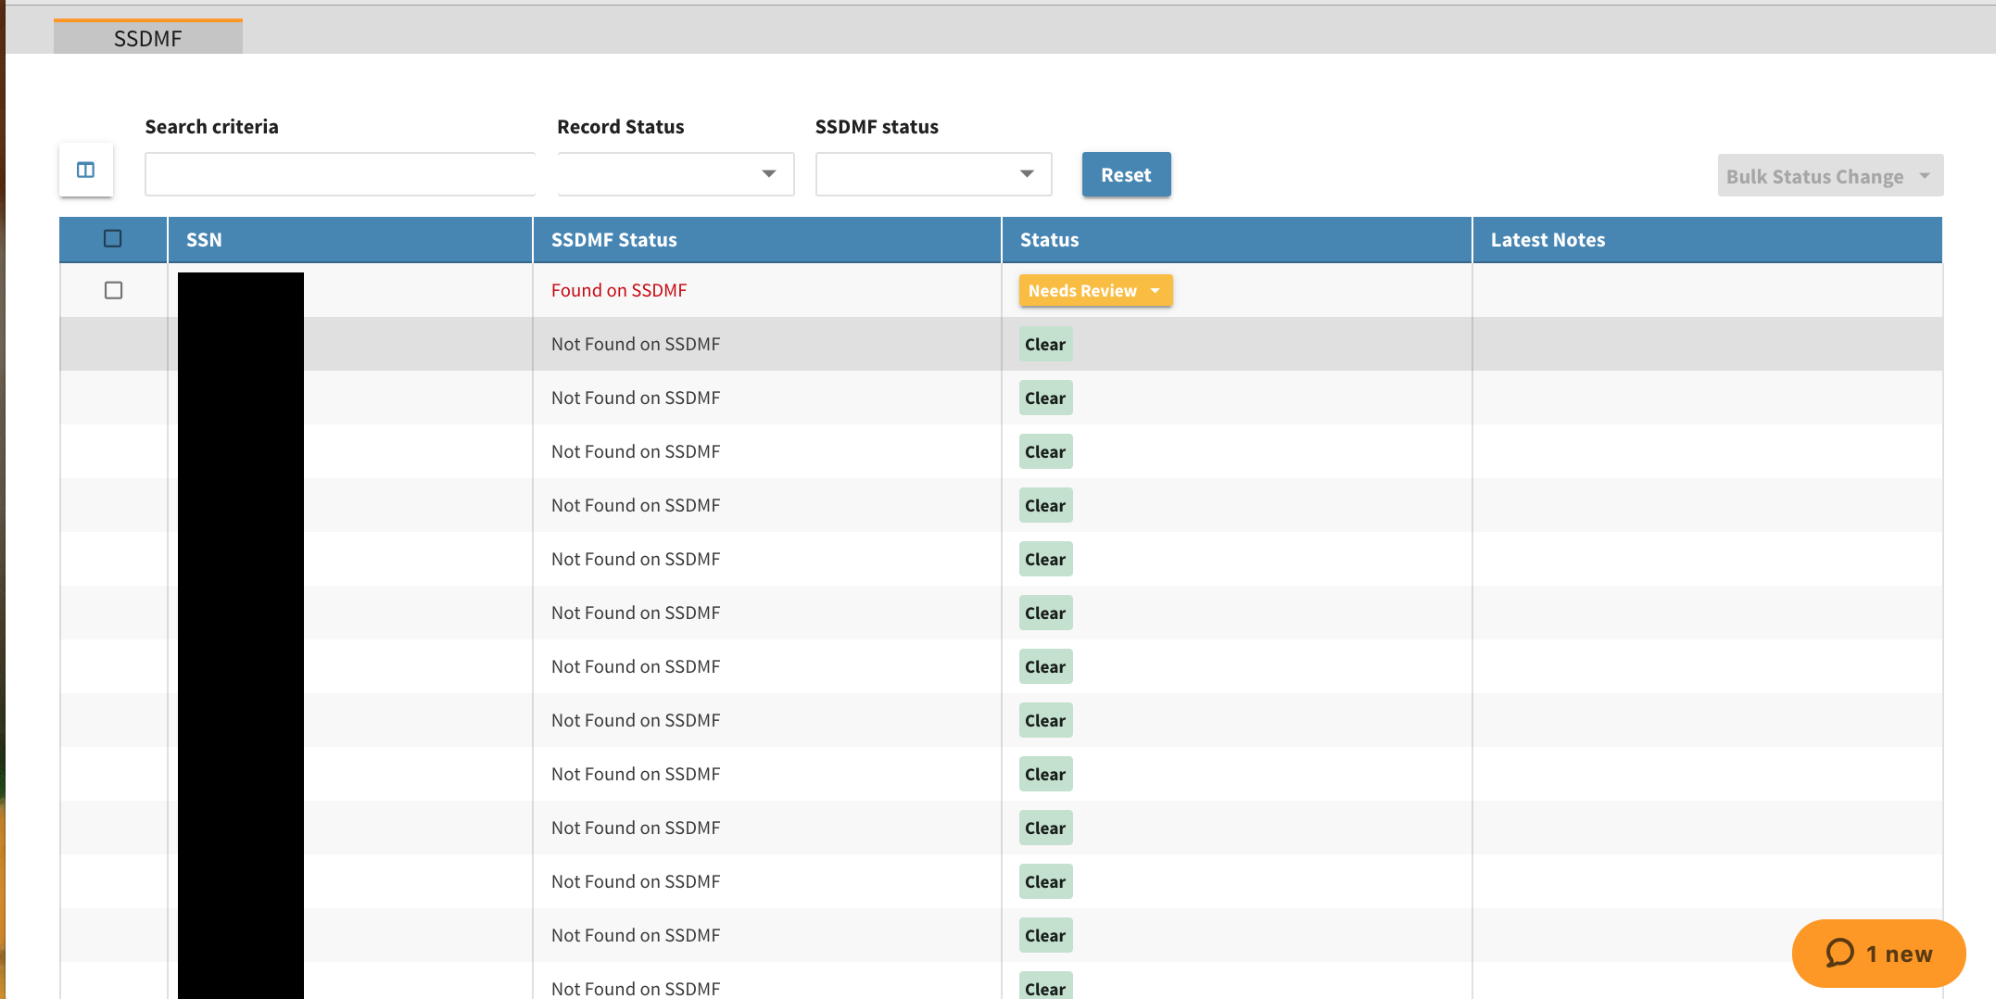Select the first Not Found on SSDMF row
Screen dimensions: 1996x999
point(636,345)
